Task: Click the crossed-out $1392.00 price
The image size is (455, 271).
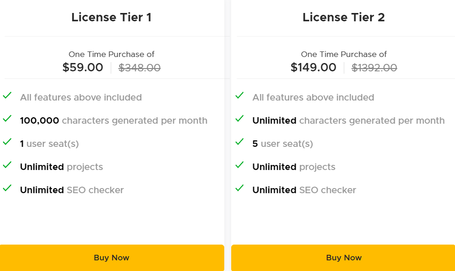Action: tap(374, 68)
